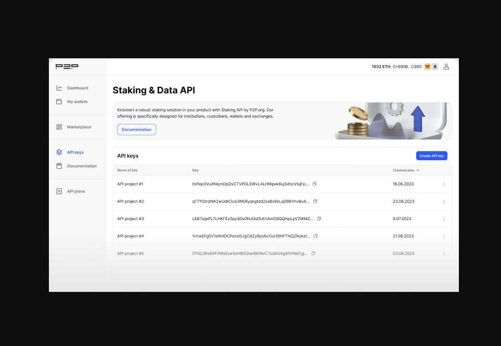Click Create API key button
Image resolution: width=501 pixels, height=346 pixels.
click(x=431, y=156)
